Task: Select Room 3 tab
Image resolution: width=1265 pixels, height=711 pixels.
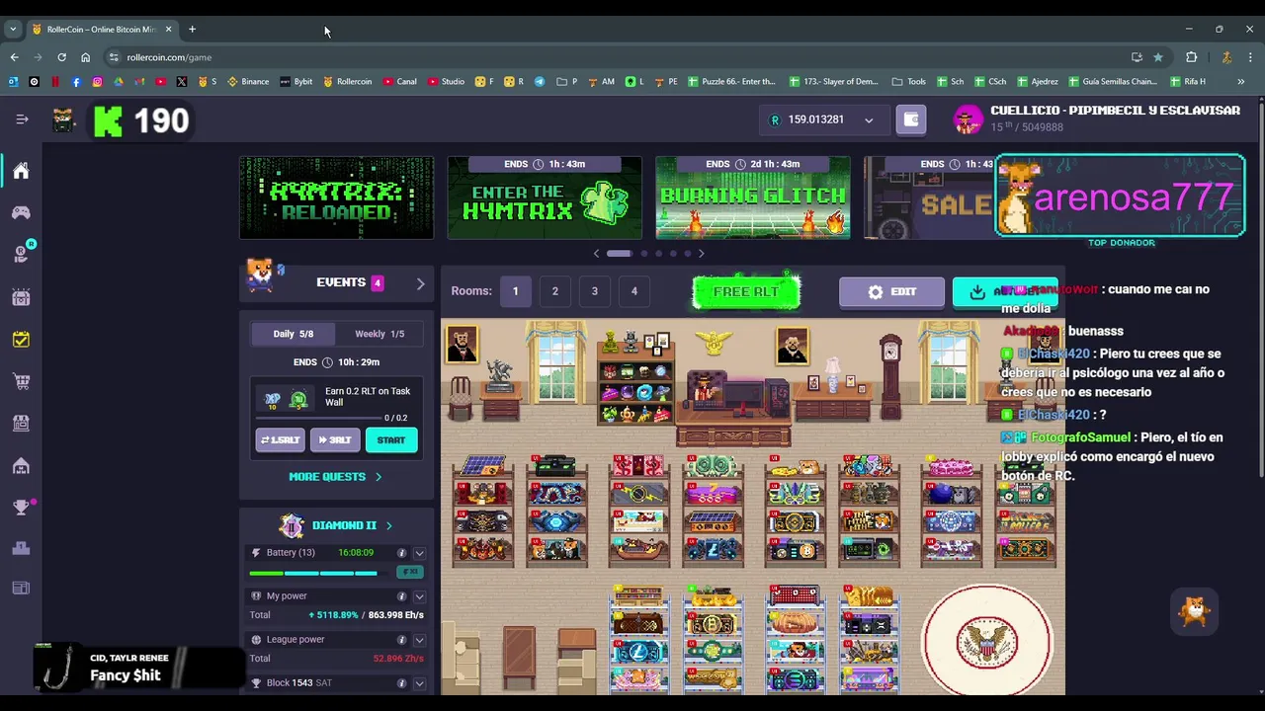Action: 594,291
